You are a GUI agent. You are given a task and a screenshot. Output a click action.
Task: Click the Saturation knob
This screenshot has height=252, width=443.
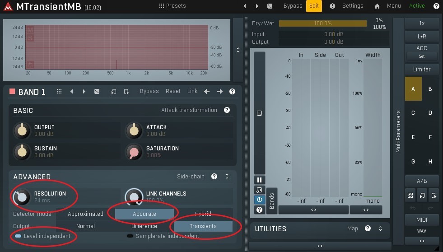[x=134, y=152]
